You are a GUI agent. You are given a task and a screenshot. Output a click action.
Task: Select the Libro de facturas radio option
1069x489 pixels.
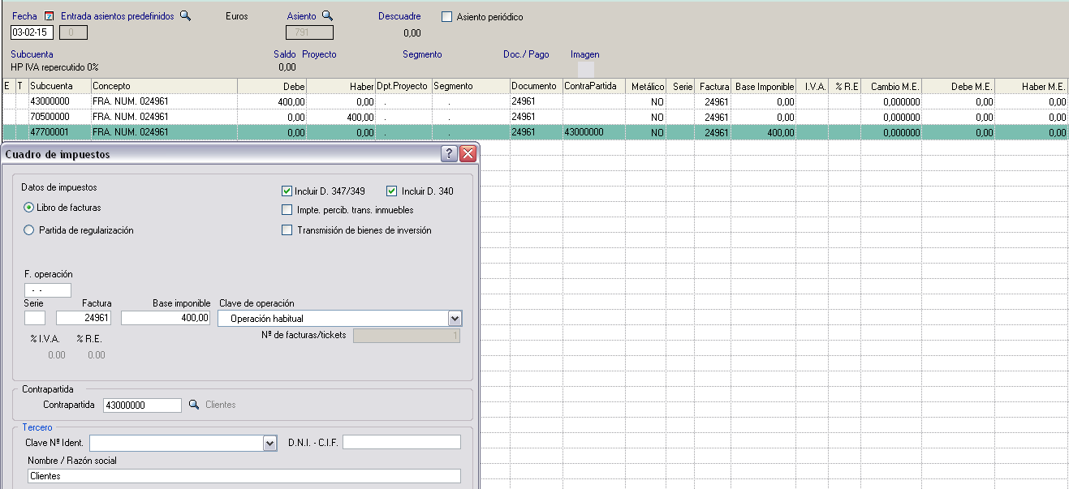(29, 208)
